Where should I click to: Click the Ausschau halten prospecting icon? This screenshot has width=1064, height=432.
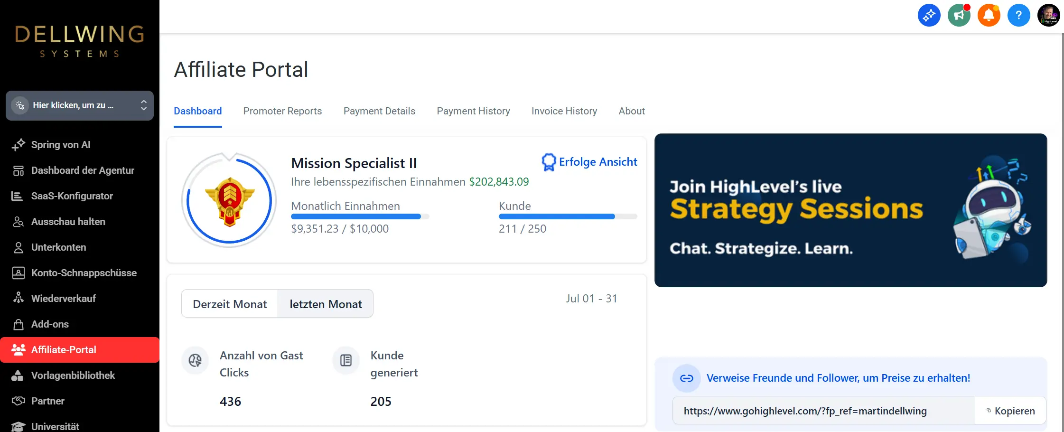19,222
